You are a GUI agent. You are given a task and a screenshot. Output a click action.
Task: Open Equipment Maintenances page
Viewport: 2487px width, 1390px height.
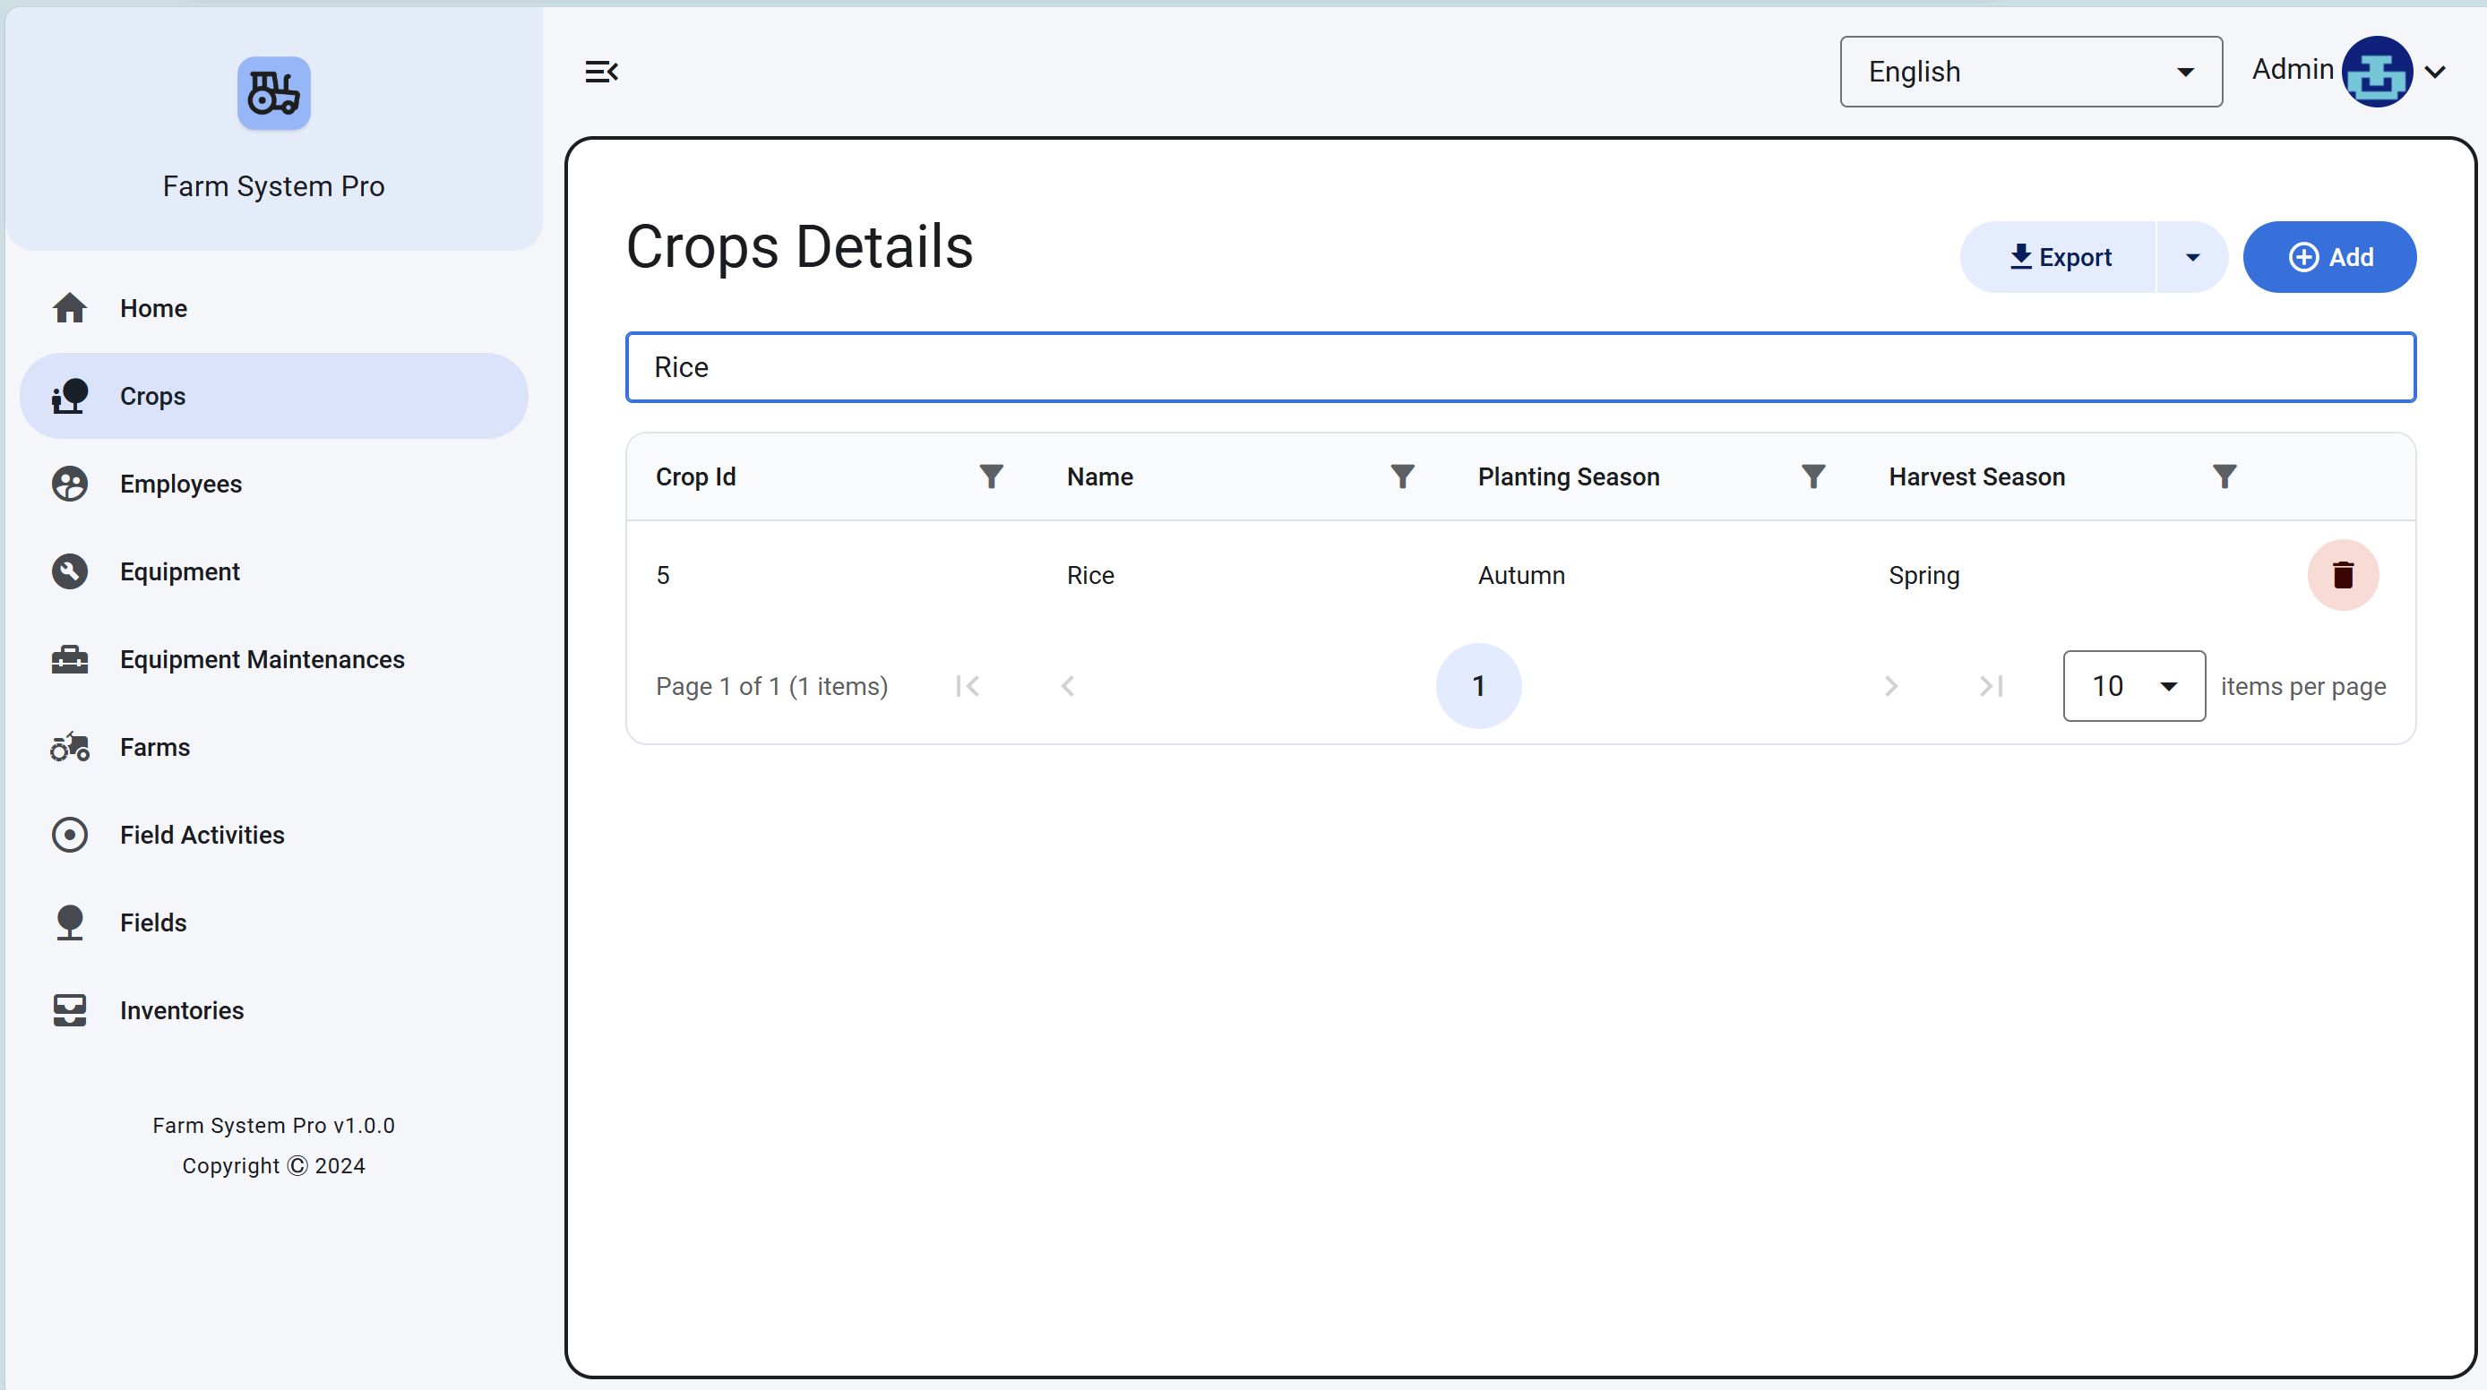pyautogui.click(x=262, y=659)
